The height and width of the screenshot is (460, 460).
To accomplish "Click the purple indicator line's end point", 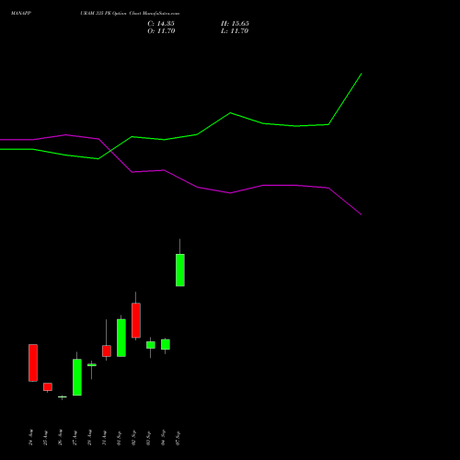I will click(362, 214).
